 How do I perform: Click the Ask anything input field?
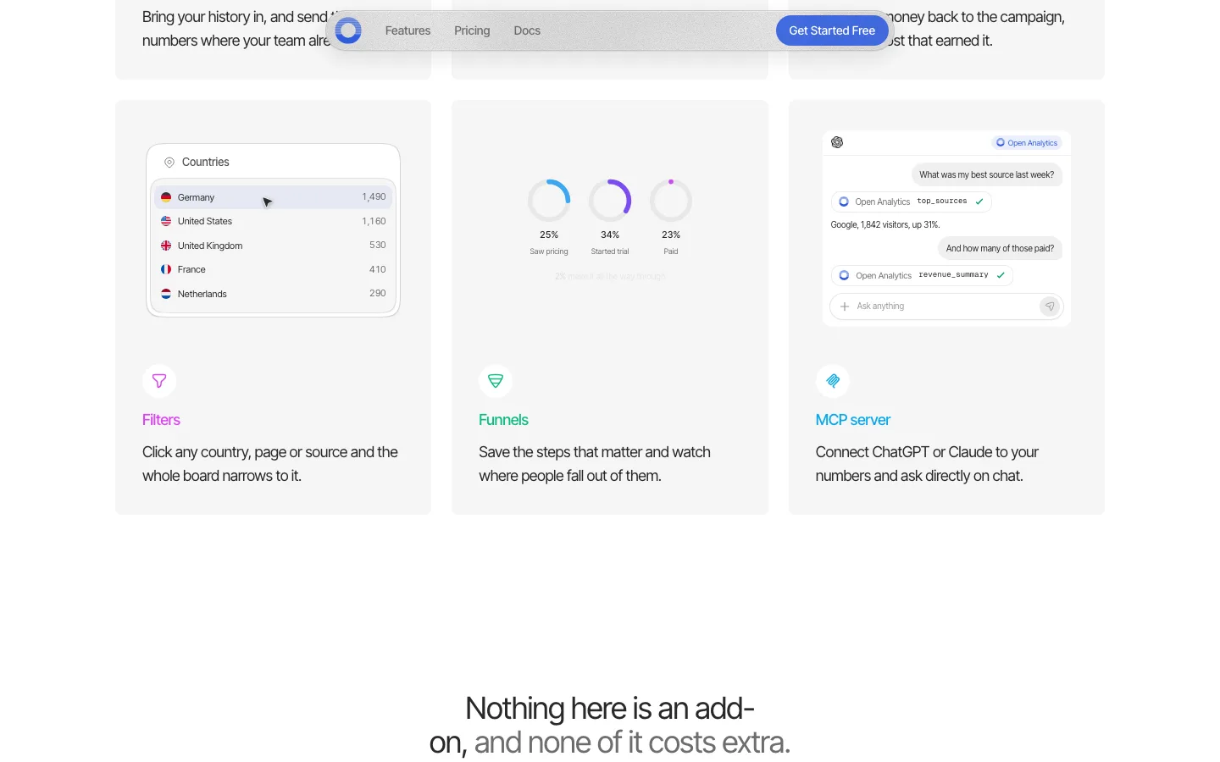coord(946,306)
